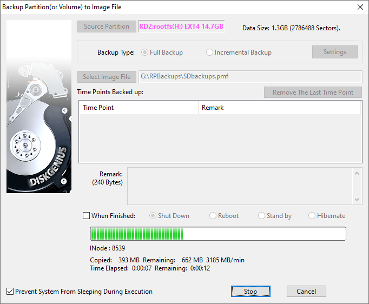This screenshot has width=369, height=304.
Task: Click the Time Point column header
Action: coord(138,108)
